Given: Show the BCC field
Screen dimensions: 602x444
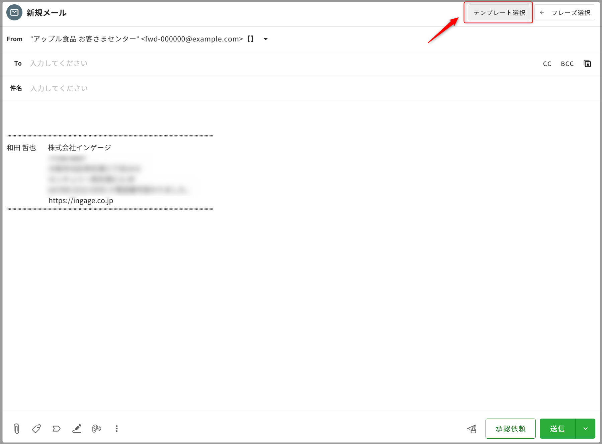Looking at the screenshot, I should tap(567, 64).
